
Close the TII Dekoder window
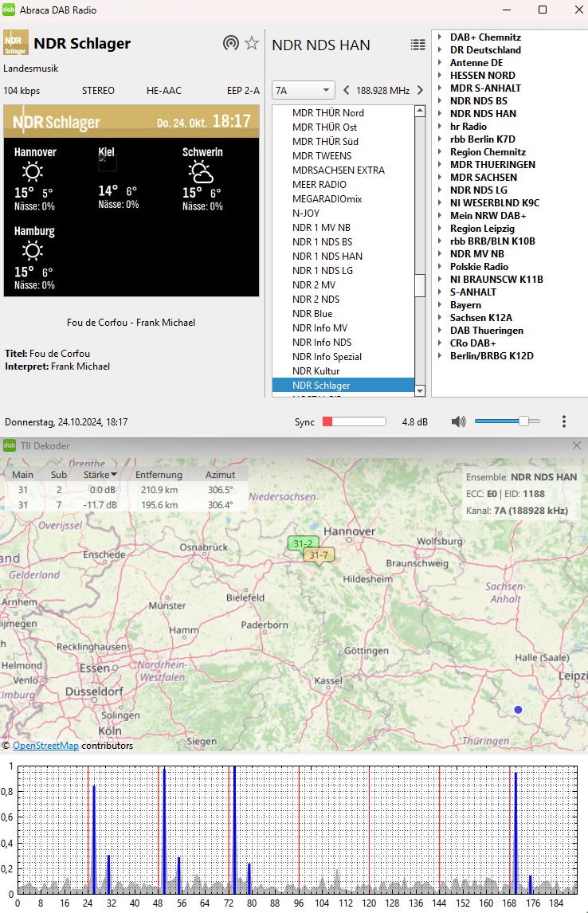click(x=576, y=445)
